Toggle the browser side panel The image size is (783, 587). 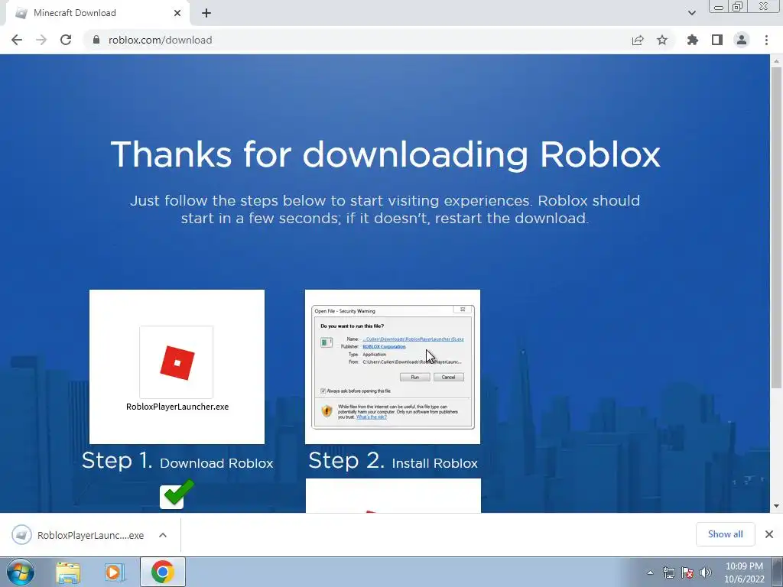pyautogui.click(x=717, y=40)
